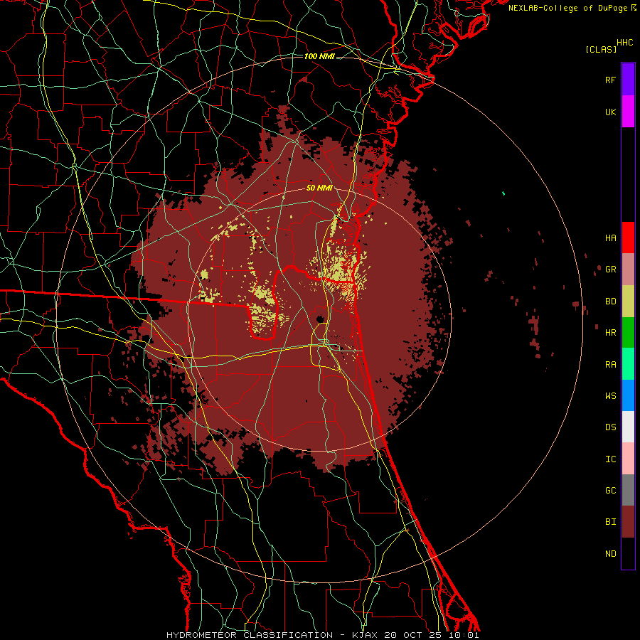Viewport: 640px width, 640px height.
Task: Click the GC legend label
Action: click(x=610, y=490)
